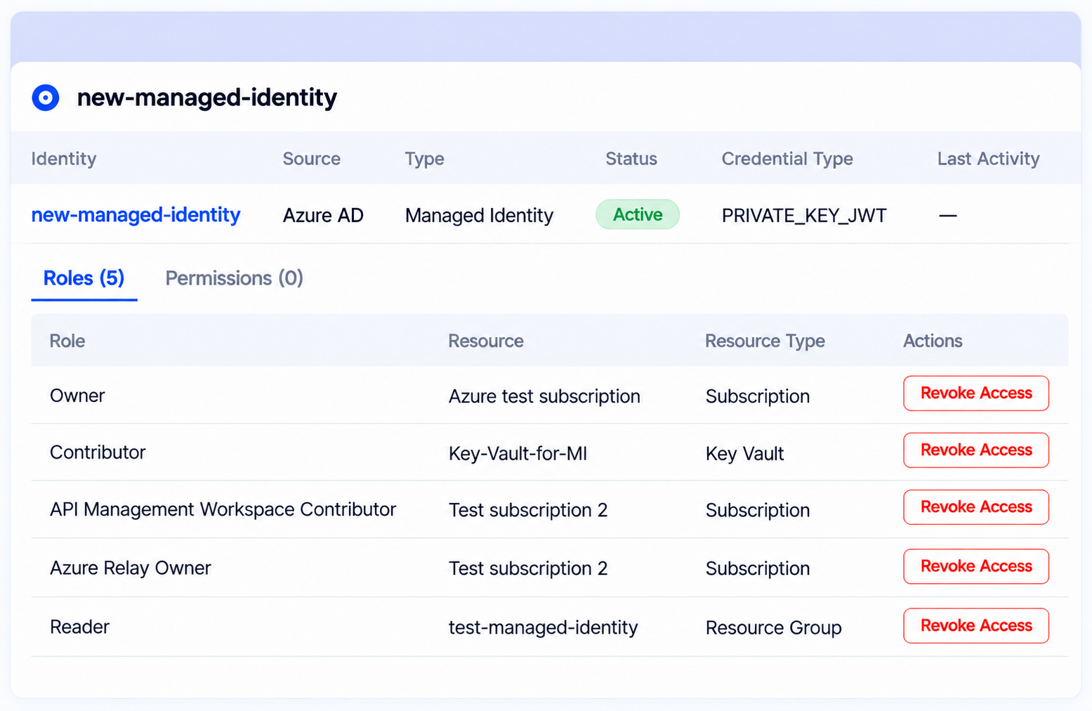1092x711 pixels.
Task: Click the Key Vault resource type cell
Action: tap(744, 454)
